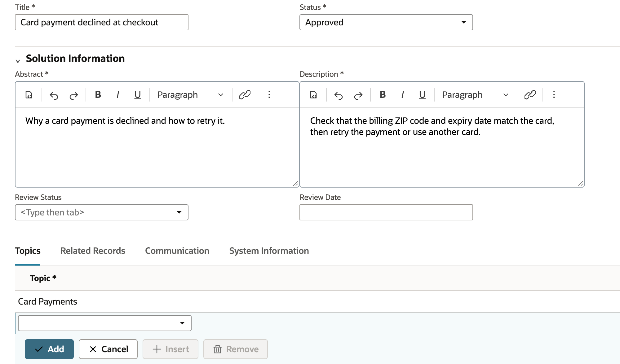Screen dimensions: 620x364
Task: Open the Status dropdown showing Approved
Action: tap(386, 22)
